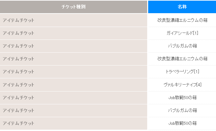
Task: Click アイテムチケット cell beside first Job教範50の箱
Action: click(73, 98)
